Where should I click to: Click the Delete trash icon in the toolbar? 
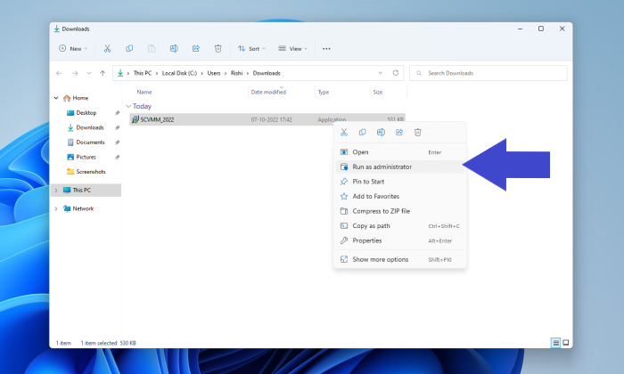pyautogui.click(x=218, y=48)
